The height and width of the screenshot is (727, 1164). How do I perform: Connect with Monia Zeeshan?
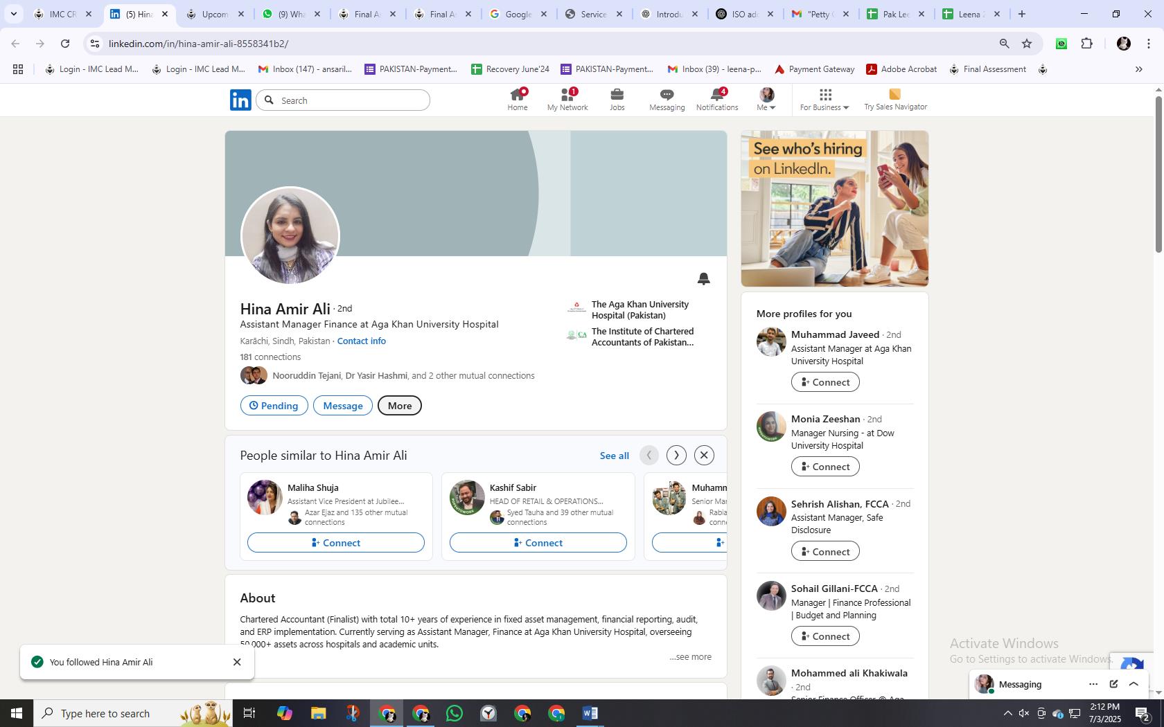point(825,467)
